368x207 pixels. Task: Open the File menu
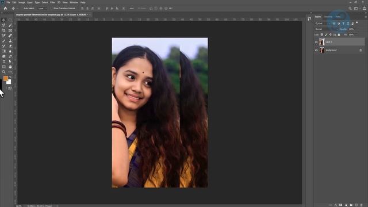click(x=8, y=2)
